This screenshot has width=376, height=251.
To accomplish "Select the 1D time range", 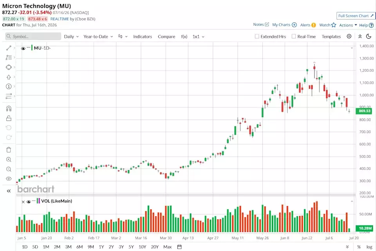I will 25,247.
